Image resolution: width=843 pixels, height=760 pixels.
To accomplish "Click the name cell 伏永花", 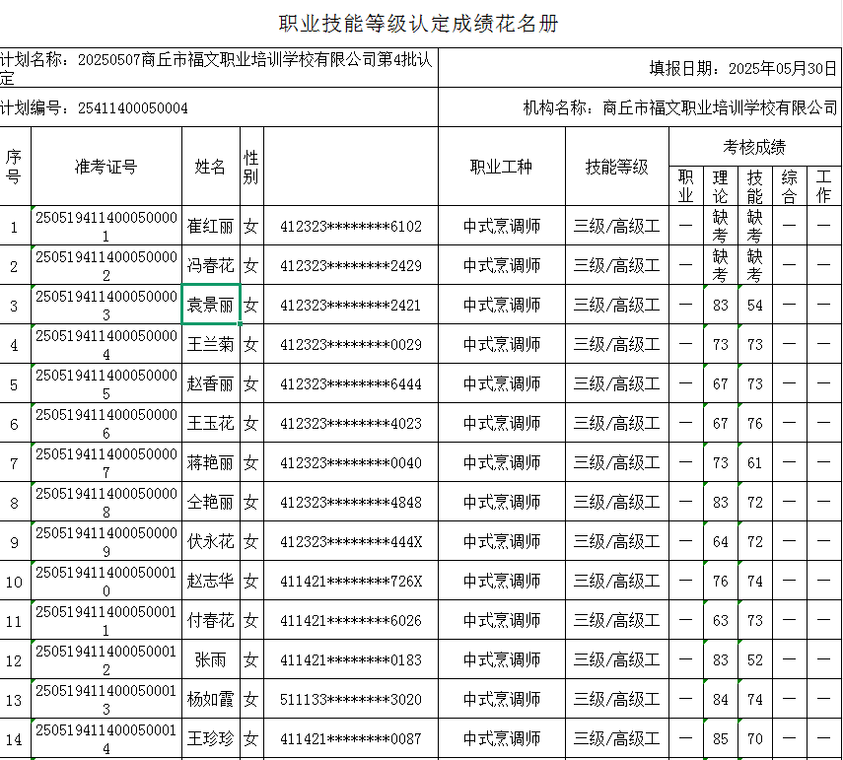I will (211, 541).
